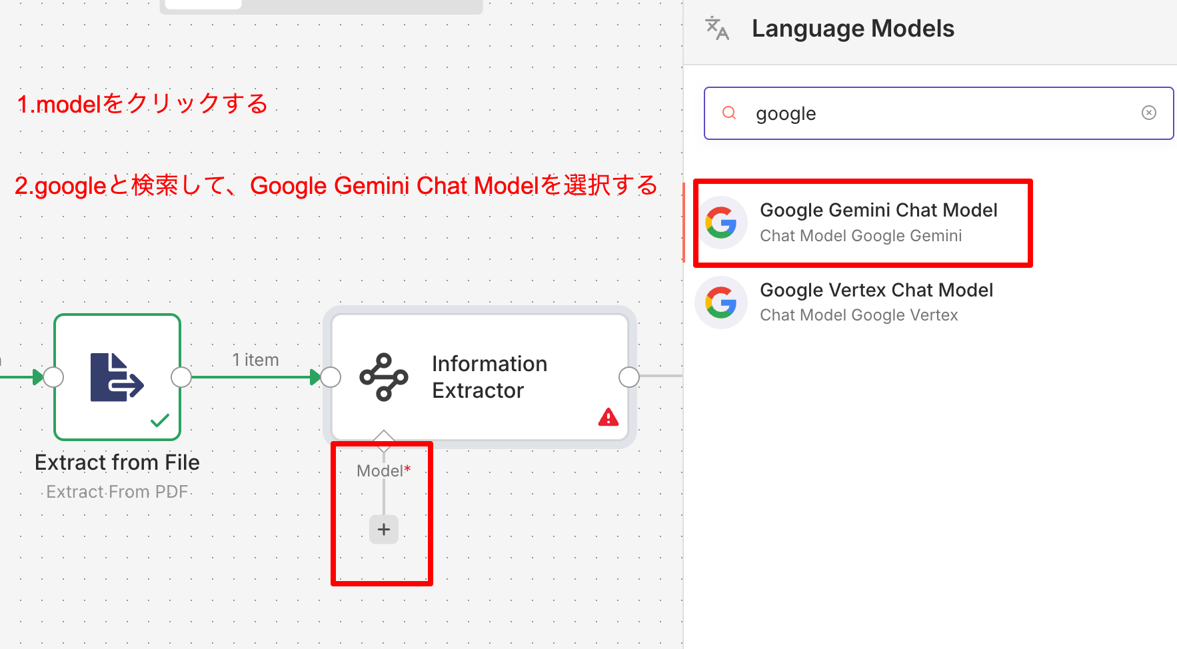Click the Google logo beside Gemini Chat Model

[x=721, y=223]
